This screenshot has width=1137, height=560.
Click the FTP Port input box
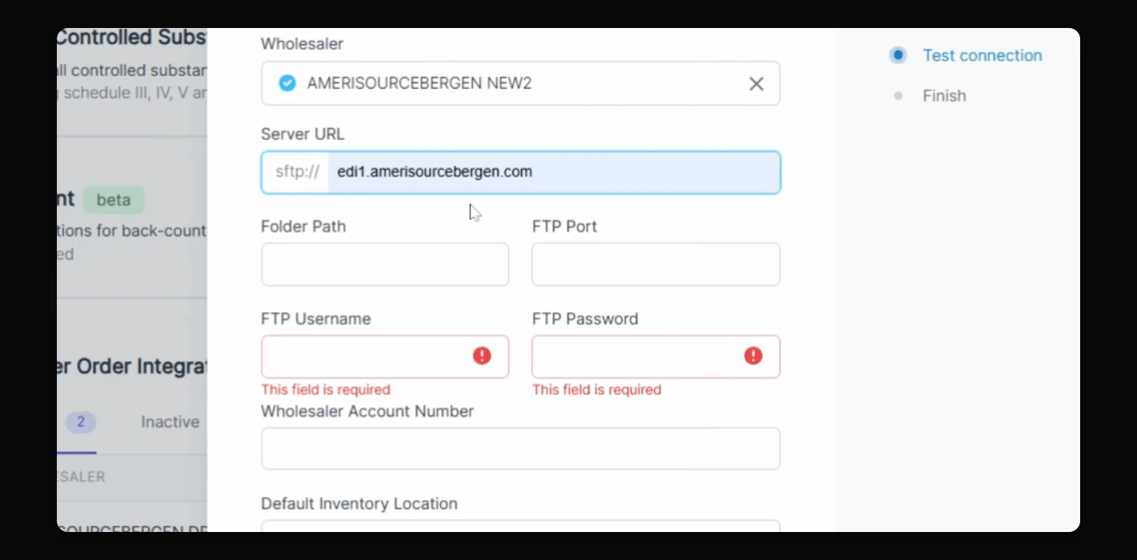click(656, 264)
